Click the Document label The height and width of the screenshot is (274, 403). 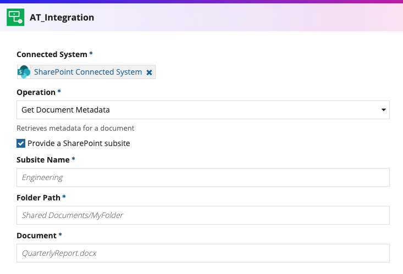point(36,236)
